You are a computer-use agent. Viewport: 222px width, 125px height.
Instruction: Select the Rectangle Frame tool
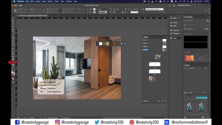[13, 43]
